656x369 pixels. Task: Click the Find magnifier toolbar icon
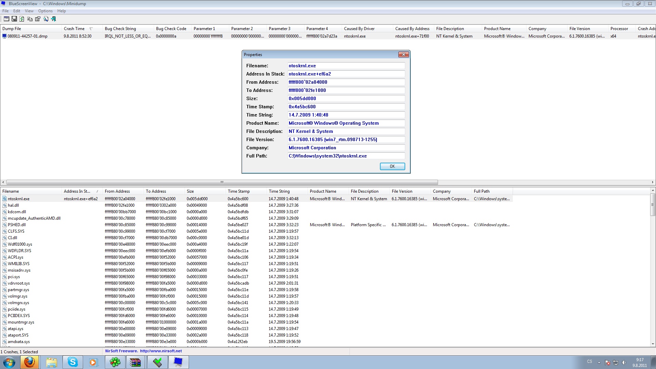click(46, 19)
